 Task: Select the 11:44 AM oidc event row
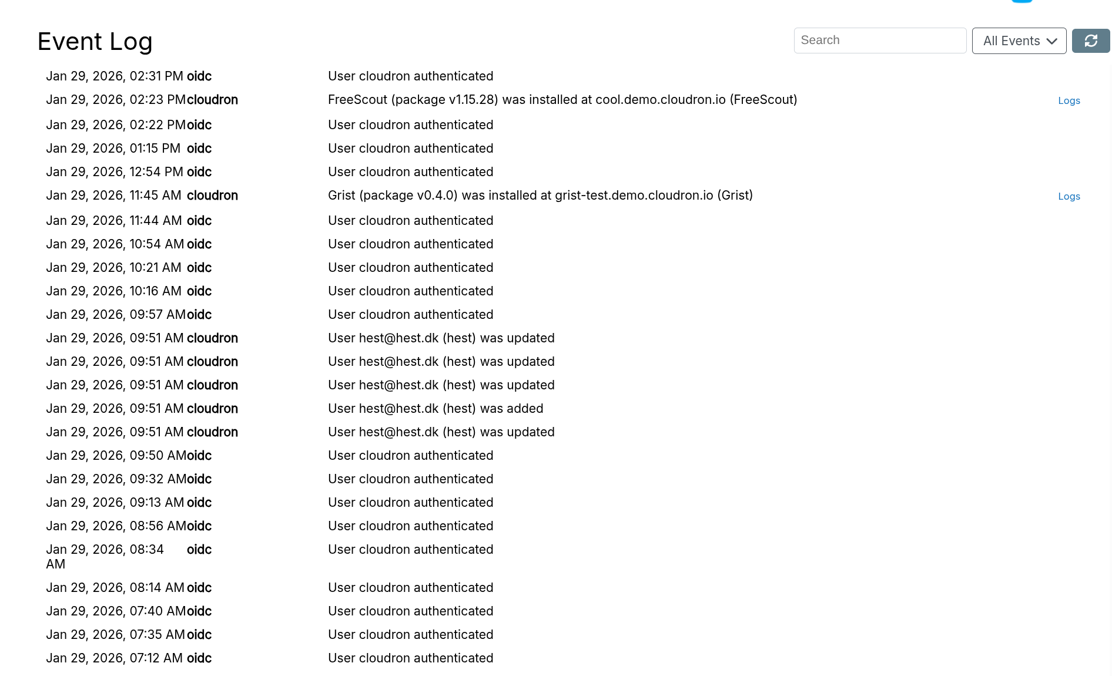tap(410, 221)
